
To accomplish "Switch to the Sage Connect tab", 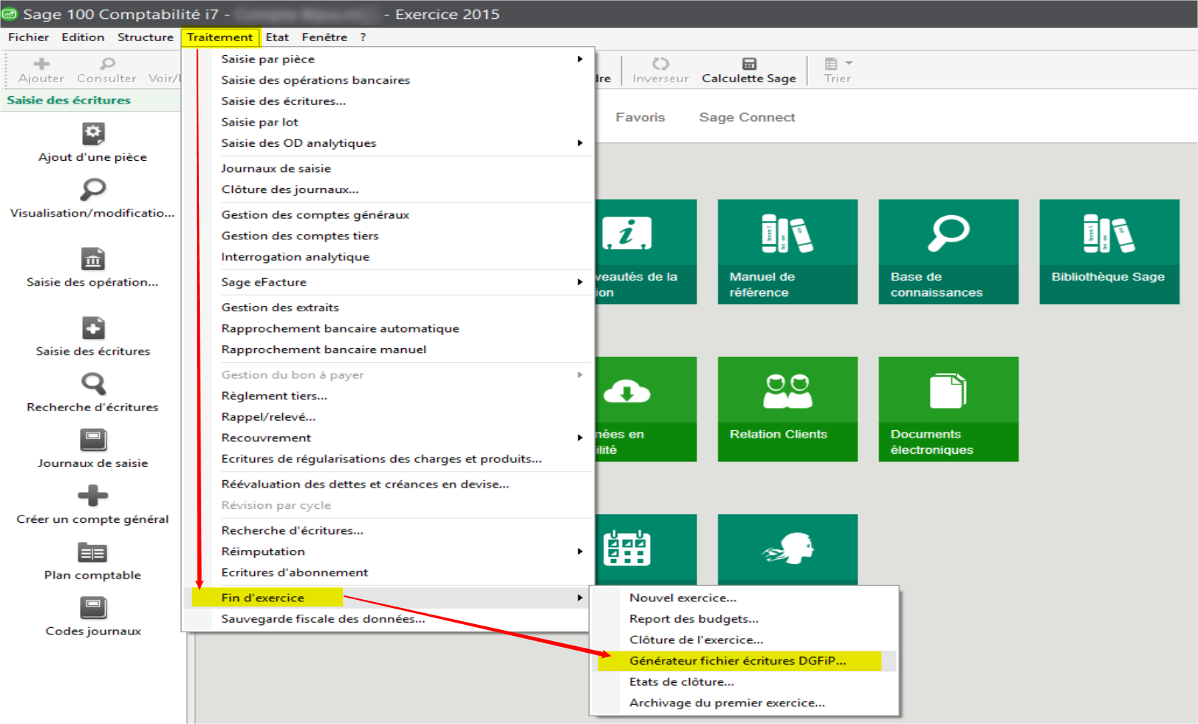I will point(746,117).
